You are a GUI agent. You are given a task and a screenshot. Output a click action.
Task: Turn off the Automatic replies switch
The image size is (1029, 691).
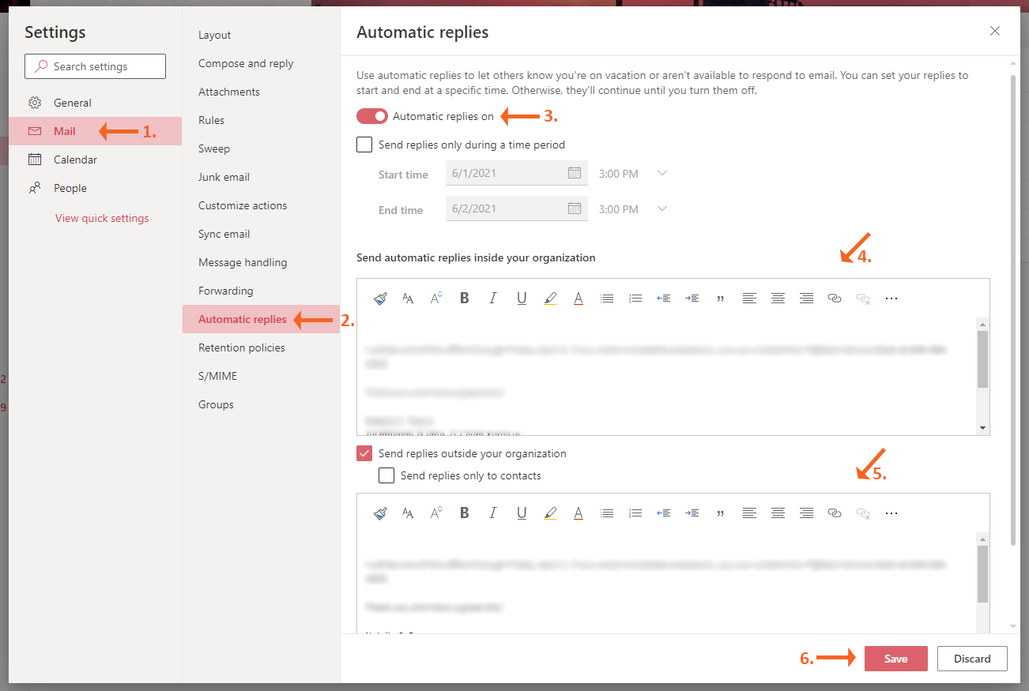point(371,115)
